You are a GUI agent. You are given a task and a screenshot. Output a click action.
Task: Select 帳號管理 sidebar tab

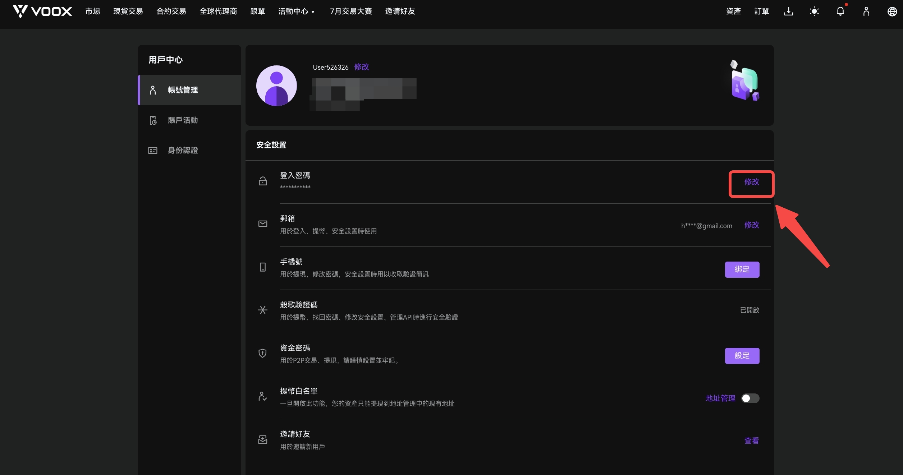(189, 90)
